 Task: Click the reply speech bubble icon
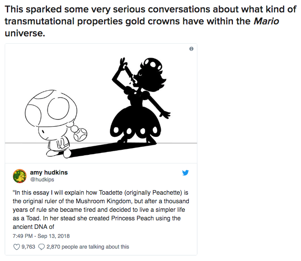[42, 246]
